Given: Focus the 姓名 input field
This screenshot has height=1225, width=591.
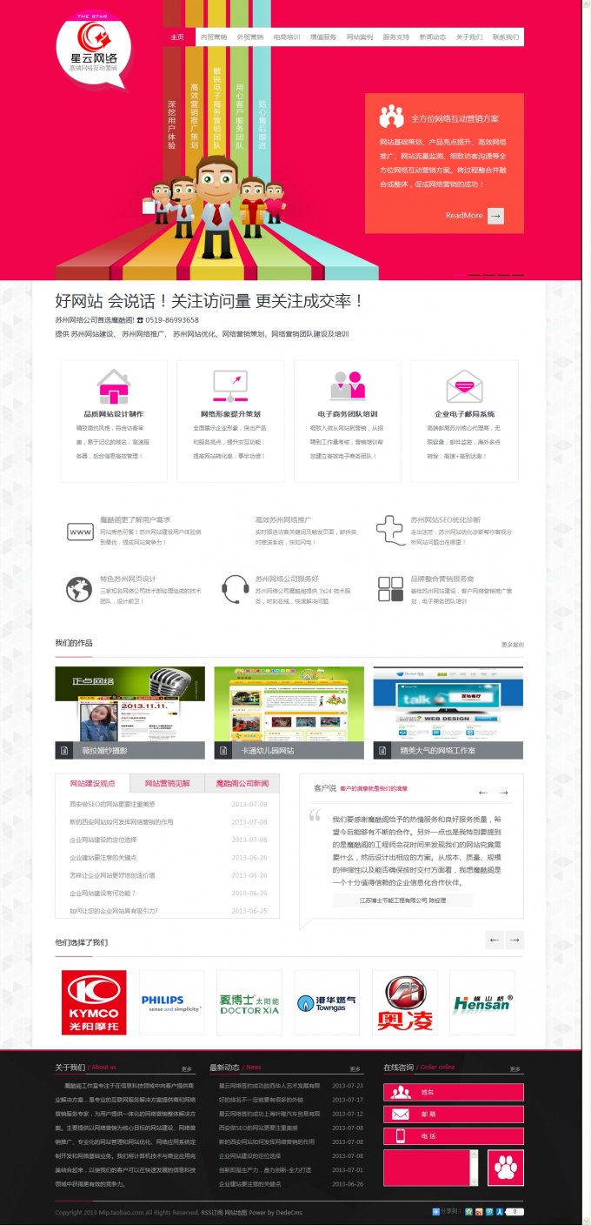Looking at the screenshot, I should 454,1092.
